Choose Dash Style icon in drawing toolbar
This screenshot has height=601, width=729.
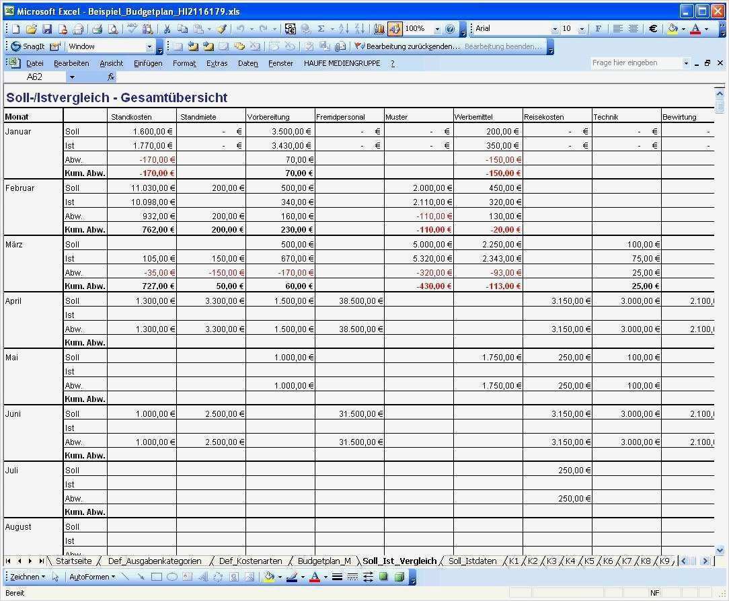point(352,577)
